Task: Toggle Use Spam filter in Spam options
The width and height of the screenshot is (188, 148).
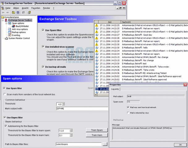Action: (4, 88)
